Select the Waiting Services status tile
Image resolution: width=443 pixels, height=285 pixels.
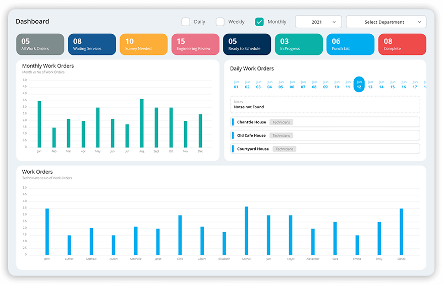tap(92, 44)
